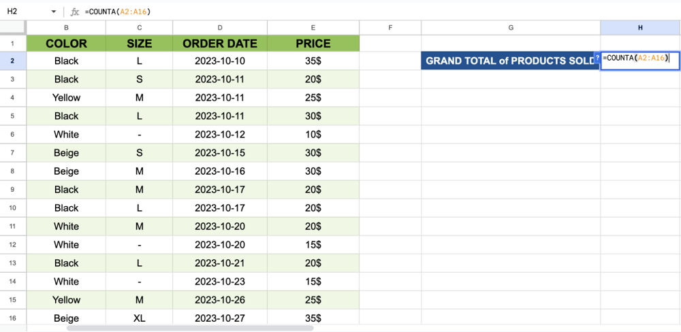Image resolution: width=681 pixels, height=332 pixels.
Task: Click the select-all corner box
Action: (13, 27)
